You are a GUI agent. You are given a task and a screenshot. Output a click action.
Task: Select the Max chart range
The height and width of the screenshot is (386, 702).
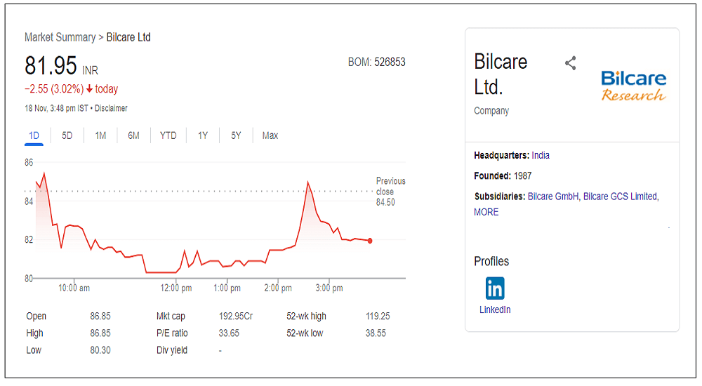(270, 135)
